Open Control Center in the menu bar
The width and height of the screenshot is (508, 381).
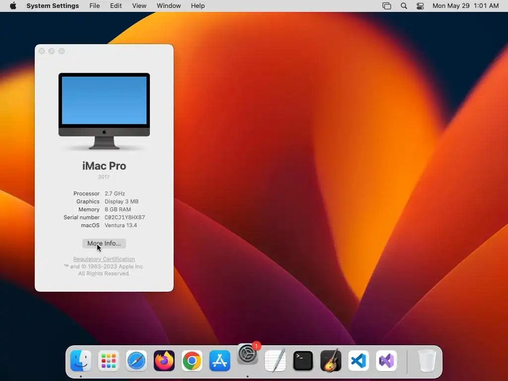[x=420, y=6]
